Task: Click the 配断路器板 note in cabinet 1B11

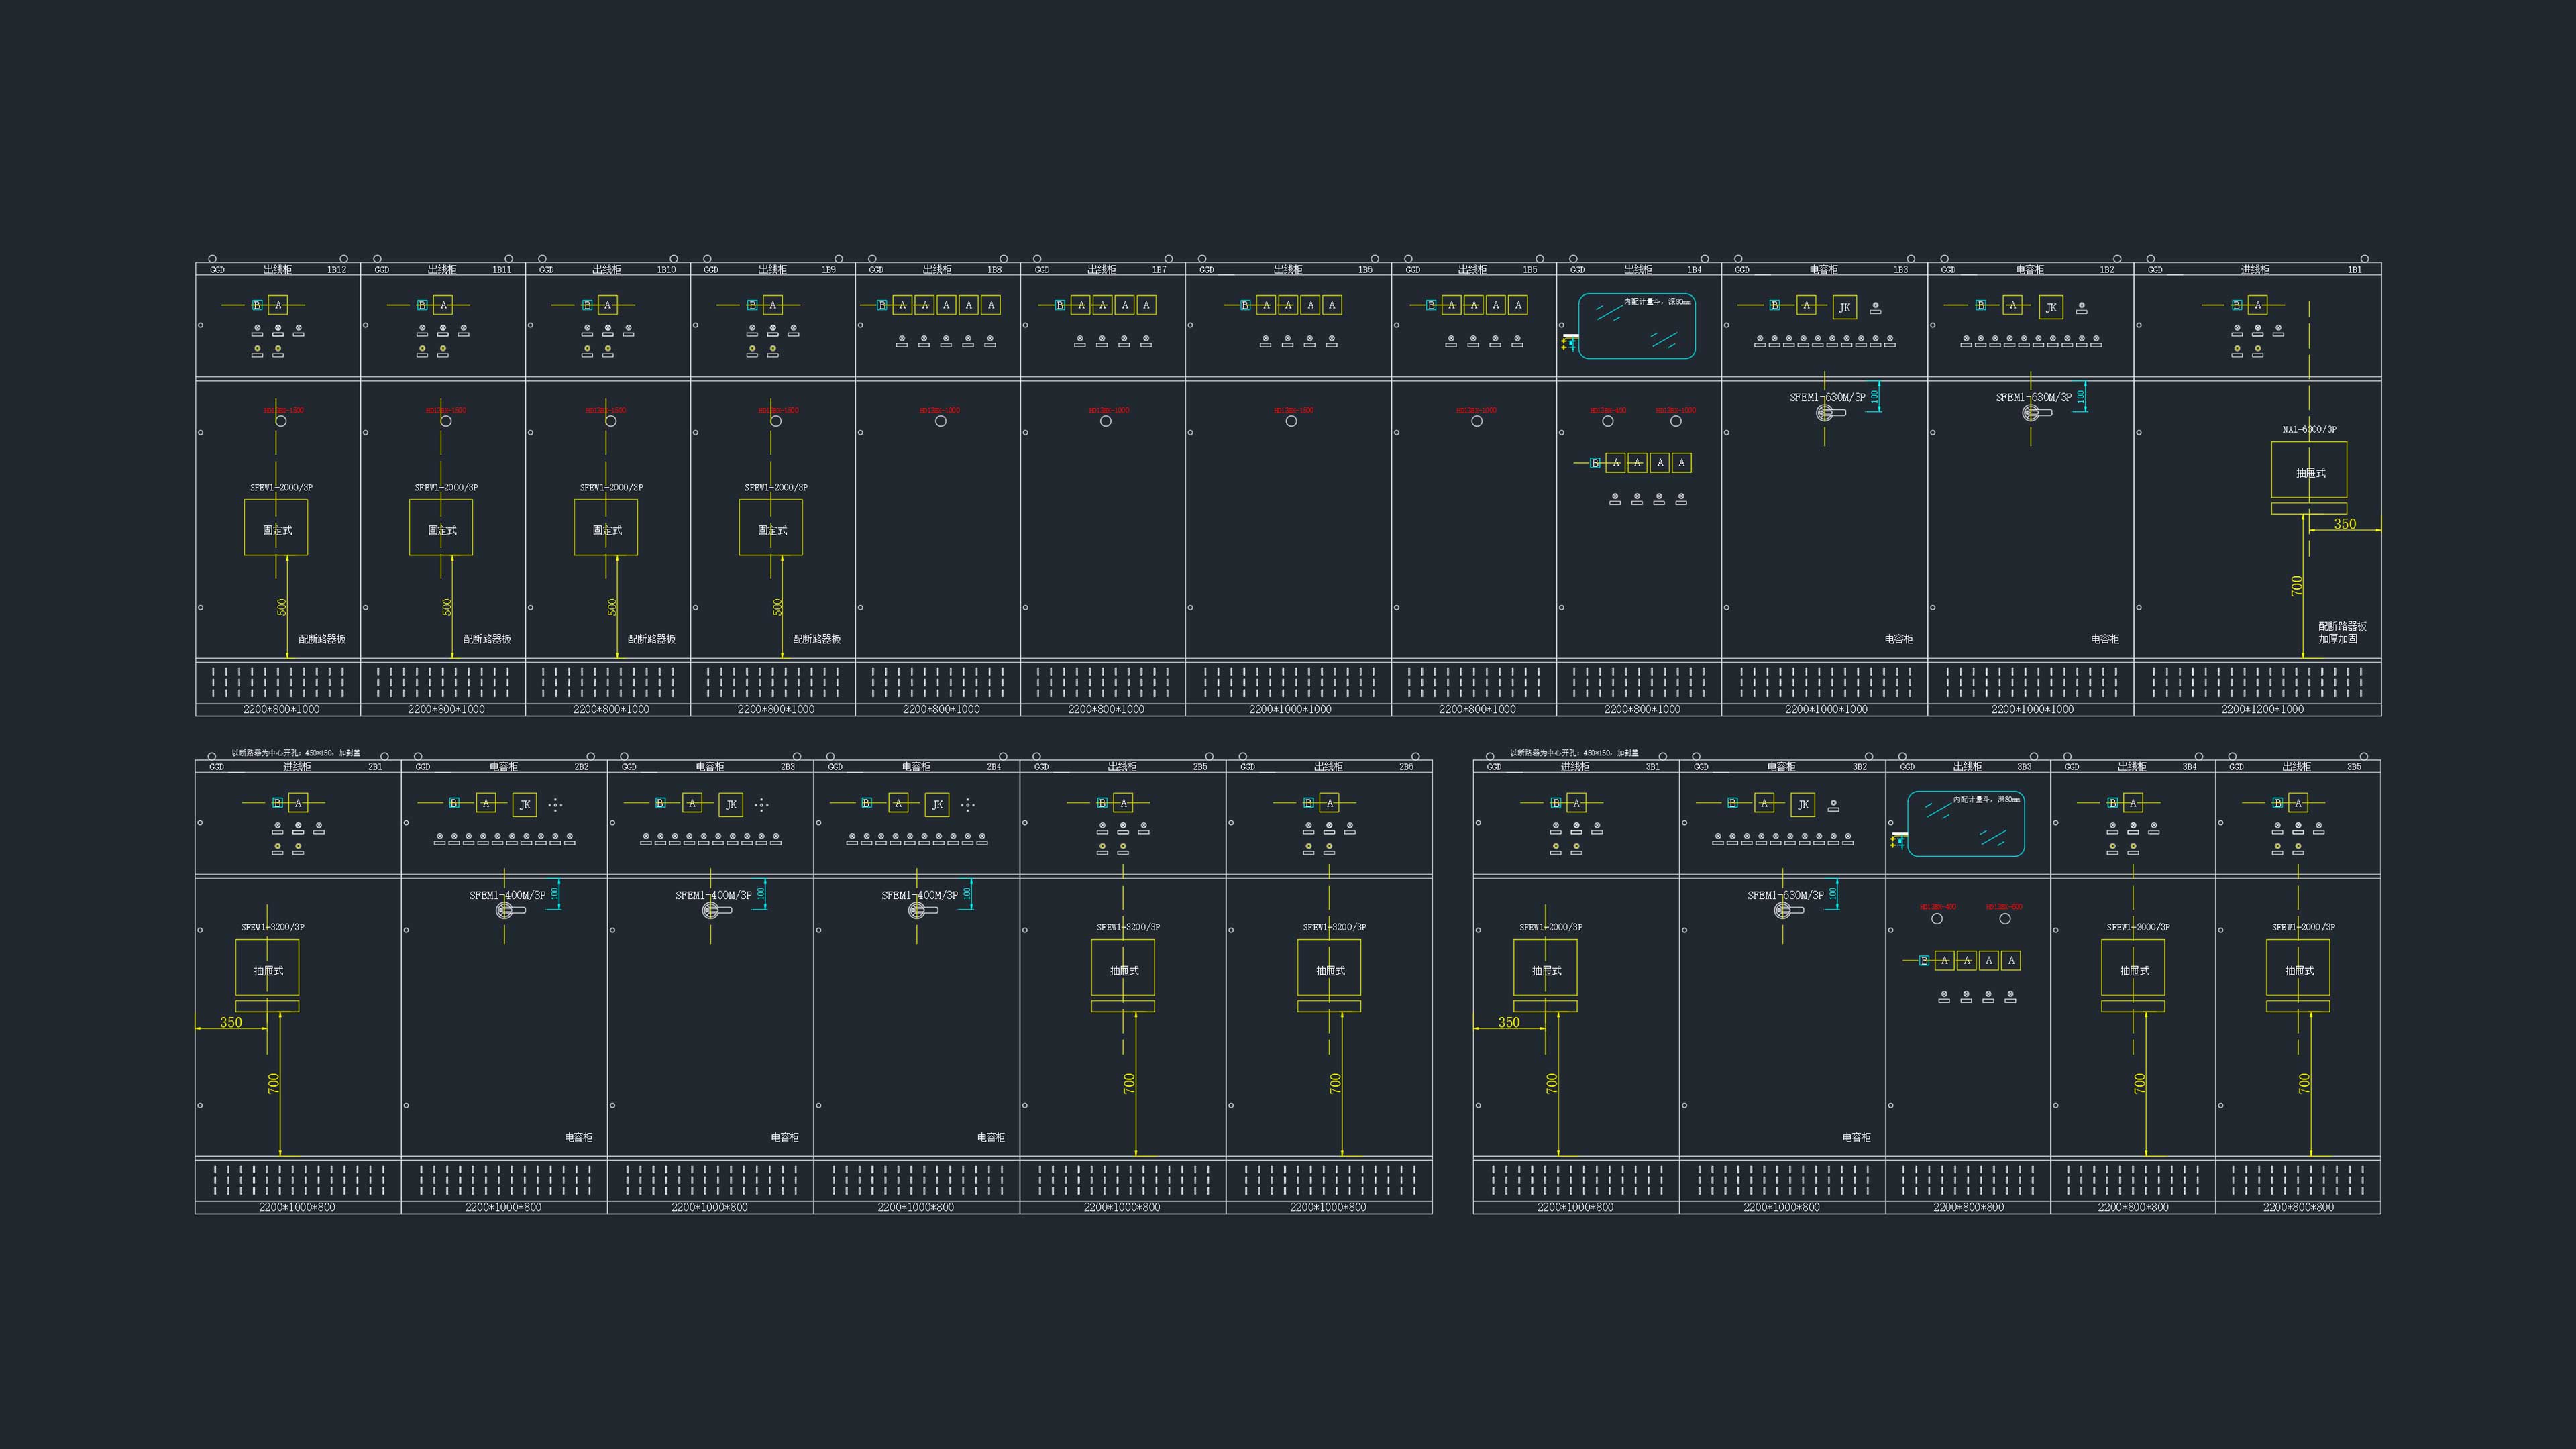Action: point(487,639)
